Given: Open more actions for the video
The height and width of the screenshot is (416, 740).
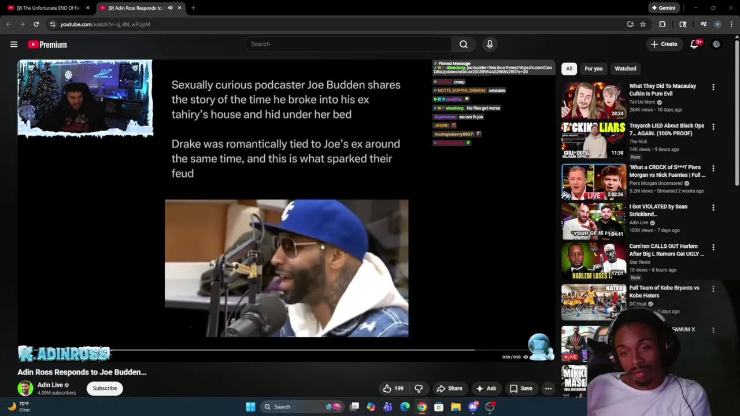Looking at the screenshot, I should coord(548,388).
